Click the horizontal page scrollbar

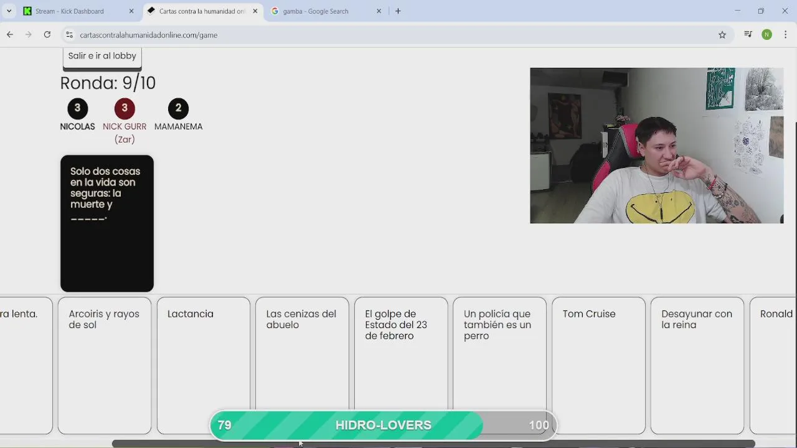[x=433, y=444]
